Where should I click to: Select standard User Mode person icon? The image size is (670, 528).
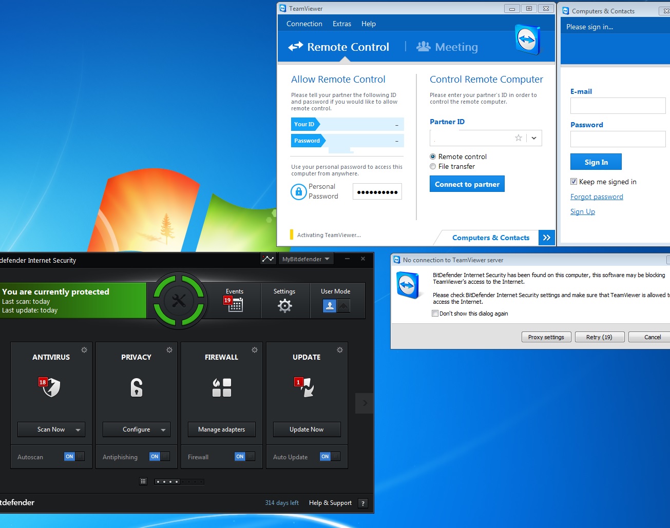point(330,306)
